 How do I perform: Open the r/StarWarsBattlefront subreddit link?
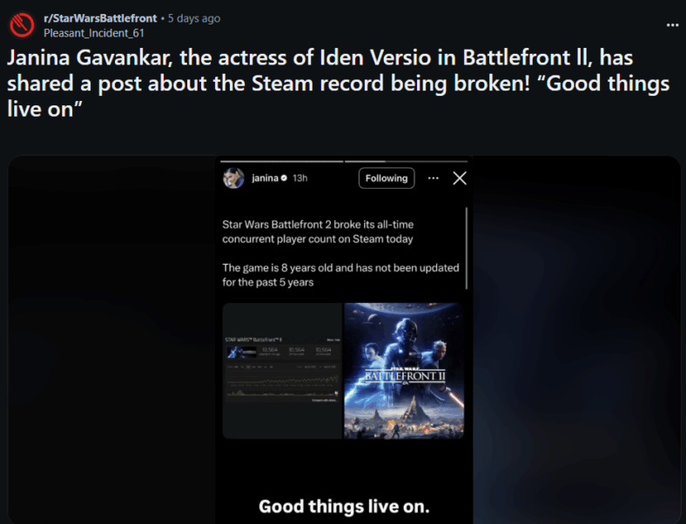point(100,18)
